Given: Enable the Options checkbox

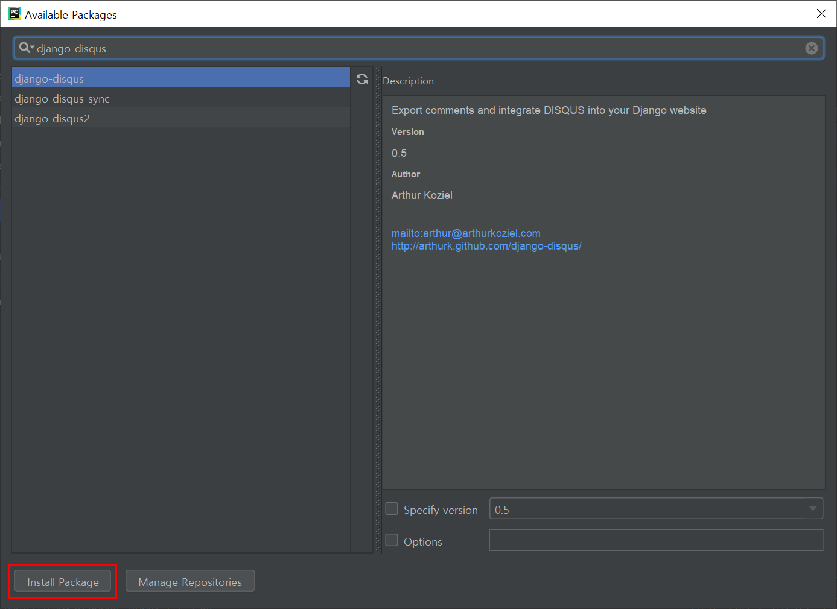Looking at the screenshot, I should [392, 540].
